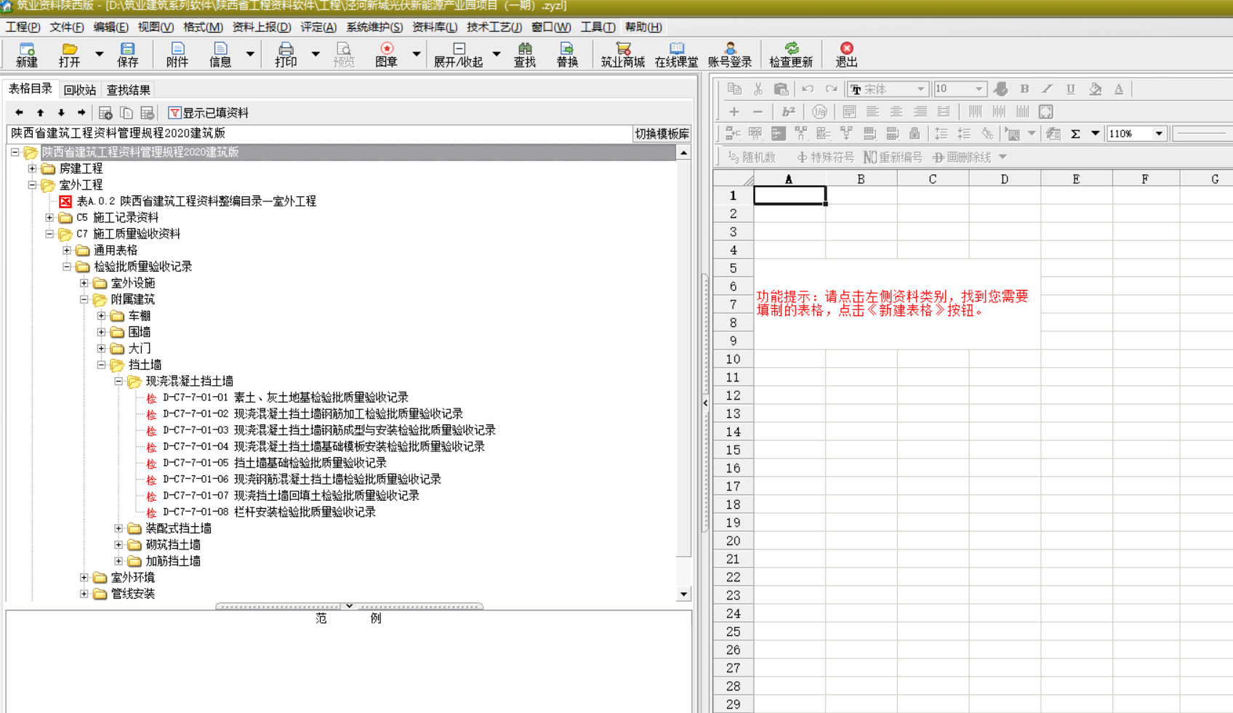Viewport: 1233px width, 713px height.
Task: Expand the 房建工程 tree node
Action: click(32, 169)
